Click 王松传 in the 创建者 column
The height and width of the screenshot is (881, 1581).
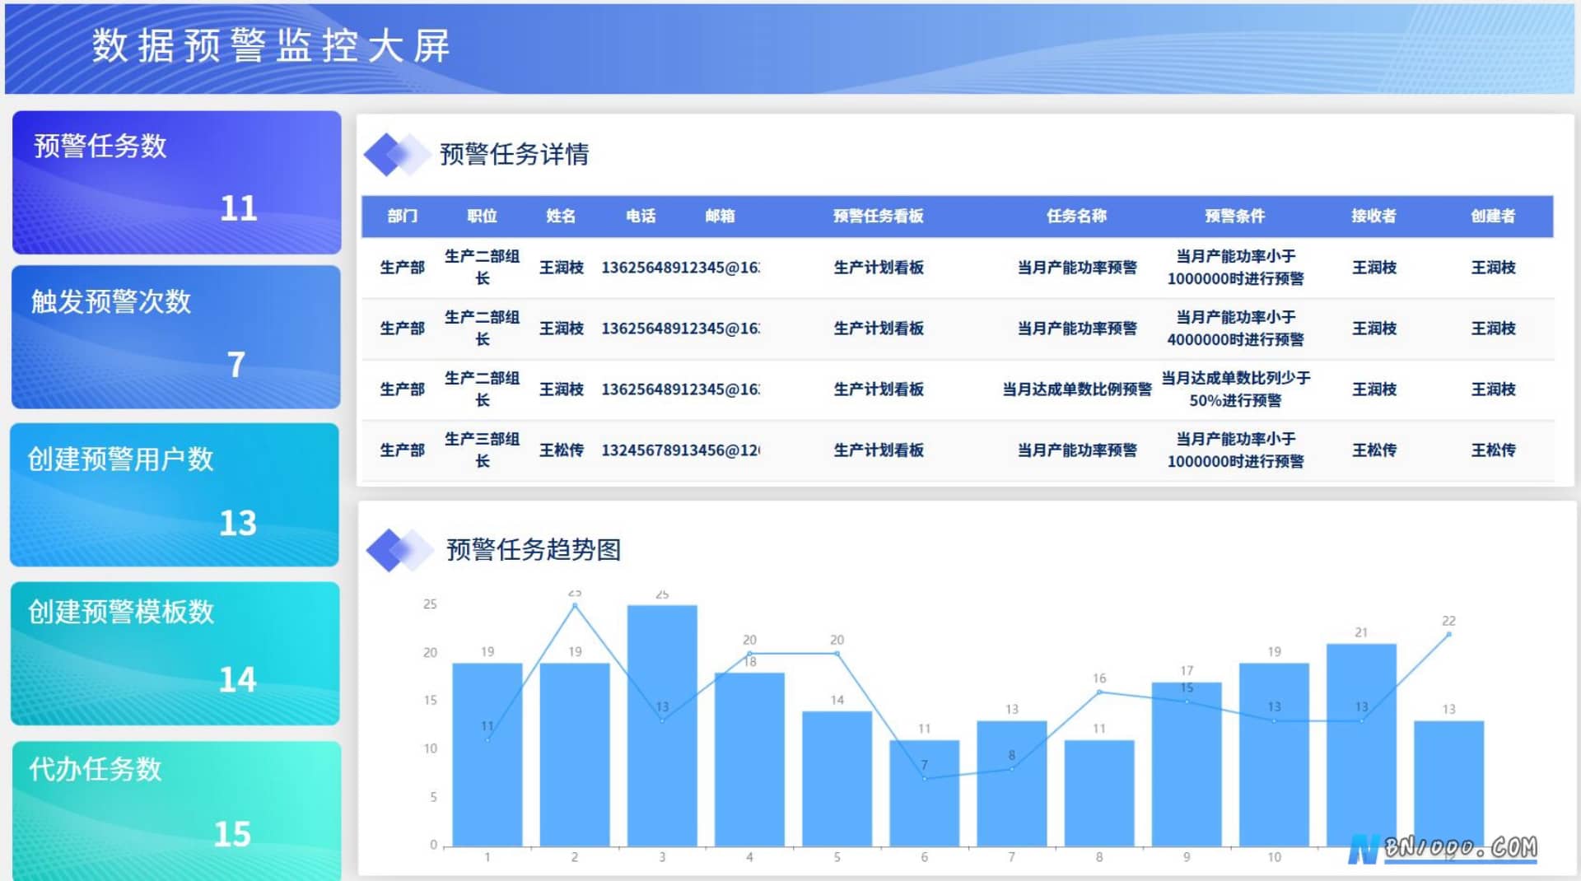[1494, 450]
